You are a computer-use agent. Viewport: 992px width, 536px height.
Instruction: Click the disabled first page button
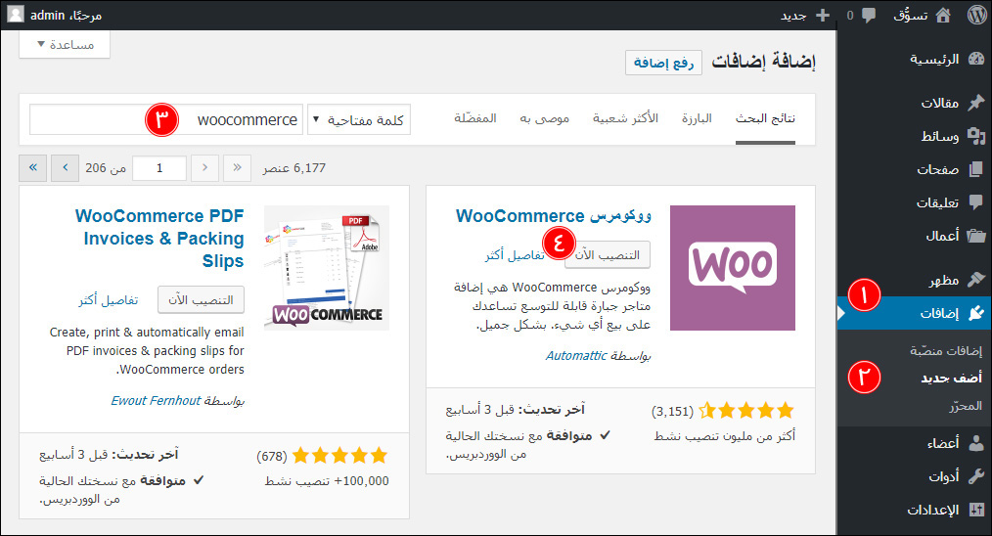coord(238,167)
